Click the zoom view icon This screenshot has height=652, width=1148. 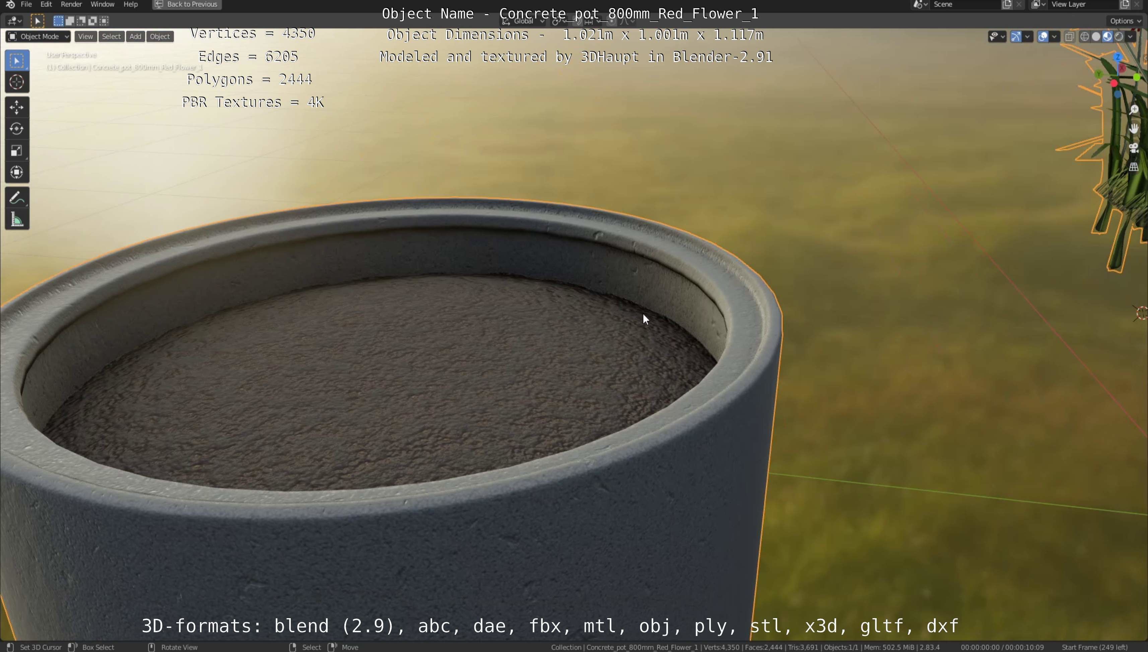1134,110
